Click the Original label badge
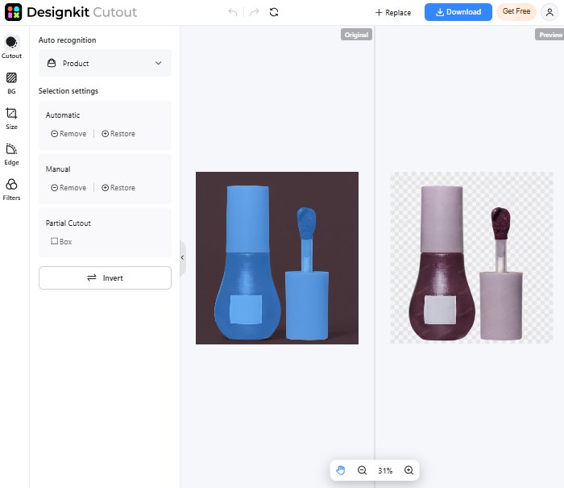This screenshot has height=488, width=564. coord(356,35)
